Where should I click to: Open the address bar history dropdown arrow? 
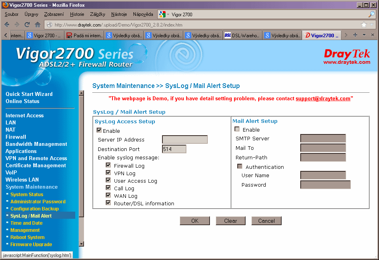pyautogui.click(x=372, y=25)
